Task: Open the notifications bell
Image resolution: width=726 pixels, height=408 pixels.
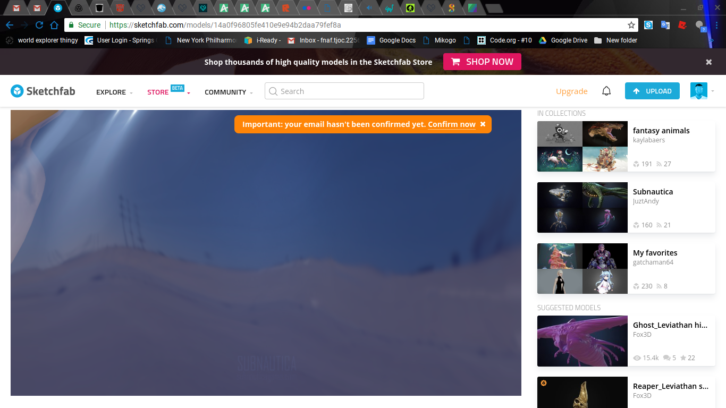Action: [606, 91]
